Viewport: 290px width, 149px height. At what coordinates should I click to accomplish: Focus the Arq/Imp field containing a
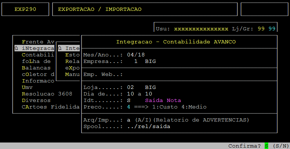tap(129, 120)
